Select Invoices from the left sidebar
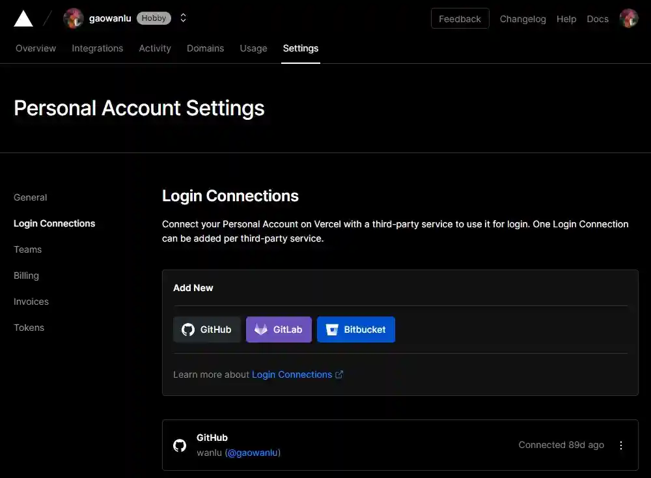651x478 pixels. pyautogui.click(x=31, y=302)
